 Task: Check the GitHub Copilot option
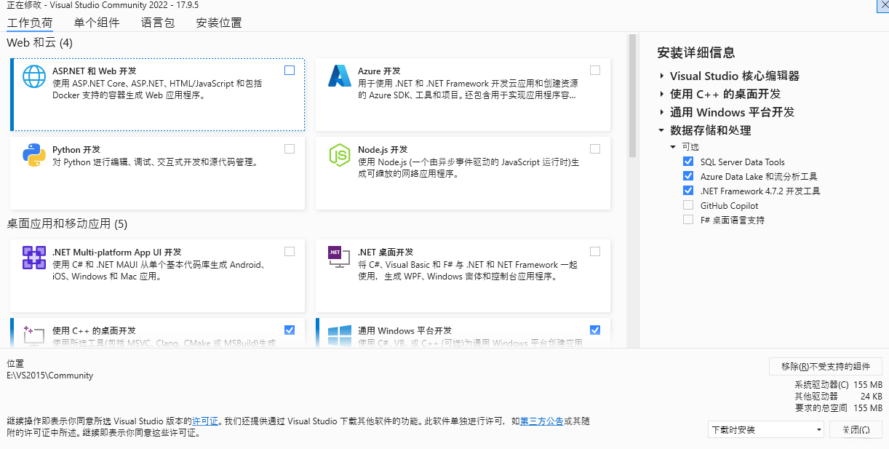[x=688, y=205]
